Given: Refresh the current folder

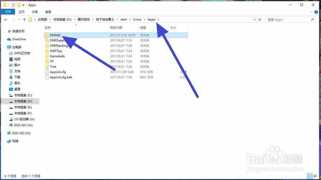Looking at the screenshot, I should point(260,20).
